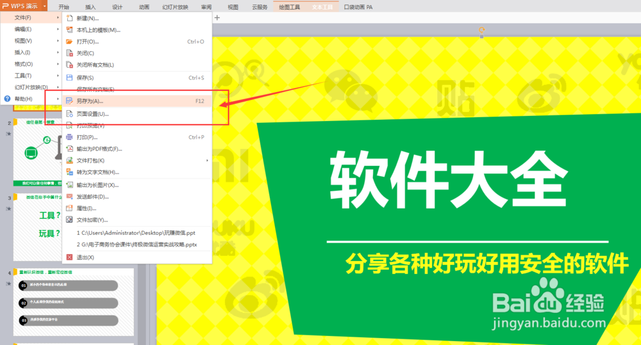Click the 文件加密(Y) encryption icon
Viewport: 641px width, 345px height.
click(69, 220)
